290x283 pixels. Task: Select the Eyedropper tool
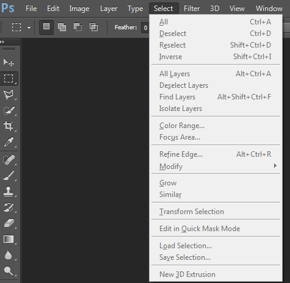click(9, 142)
